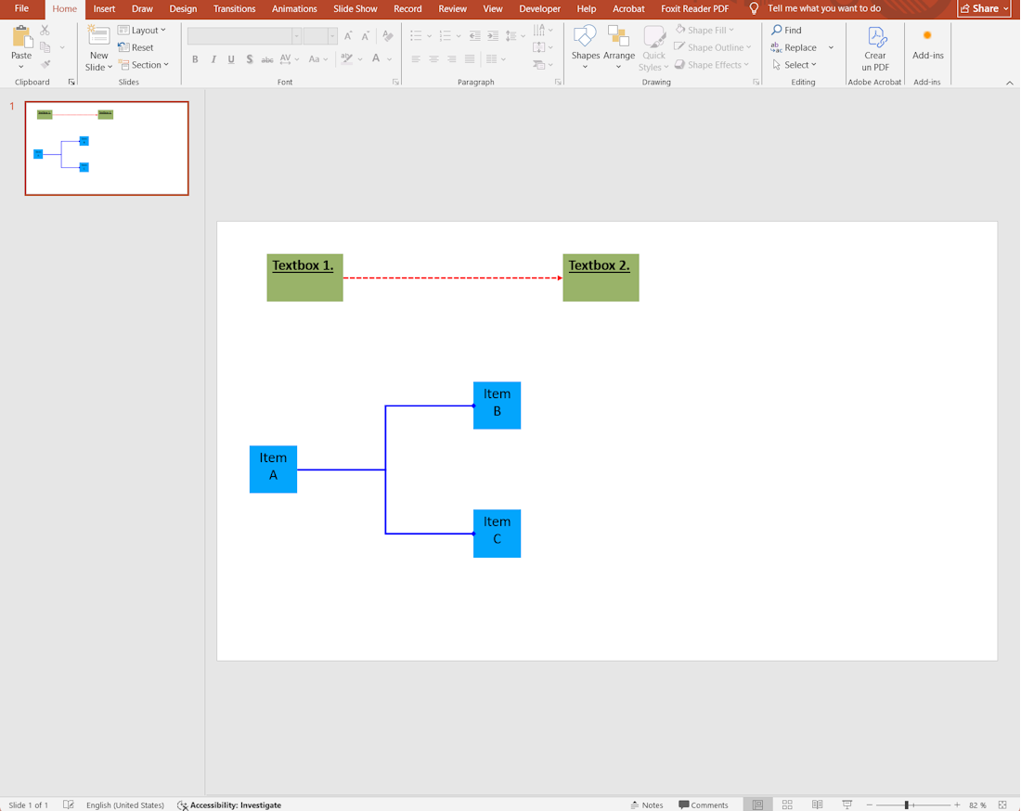The image size is (1021, 811).
Task: Switch to Slide Sorter view
Action: [x=787, y=805]
